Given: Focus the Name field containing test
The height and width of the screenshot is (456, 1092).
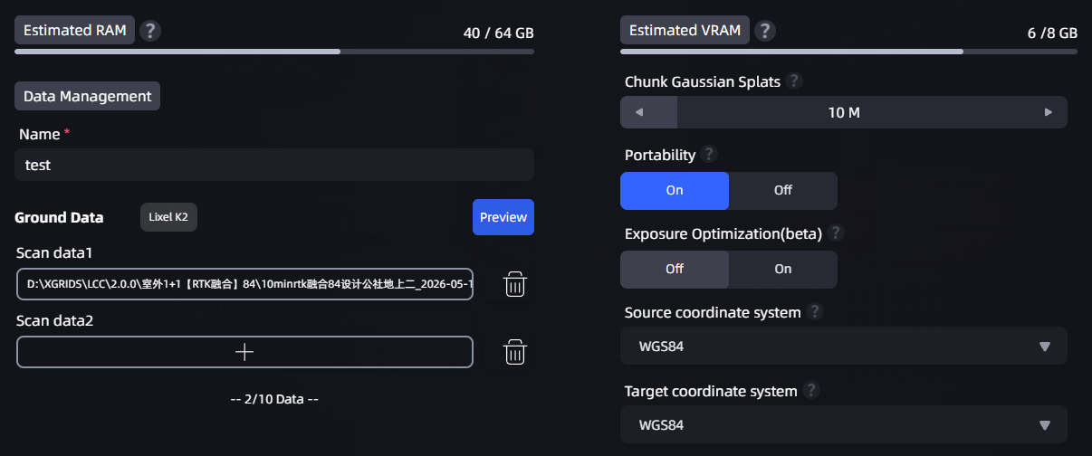Looking at the screenshot, I should [x=274, y=165].
